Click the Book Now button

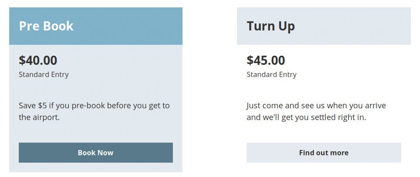click(96, 153)
